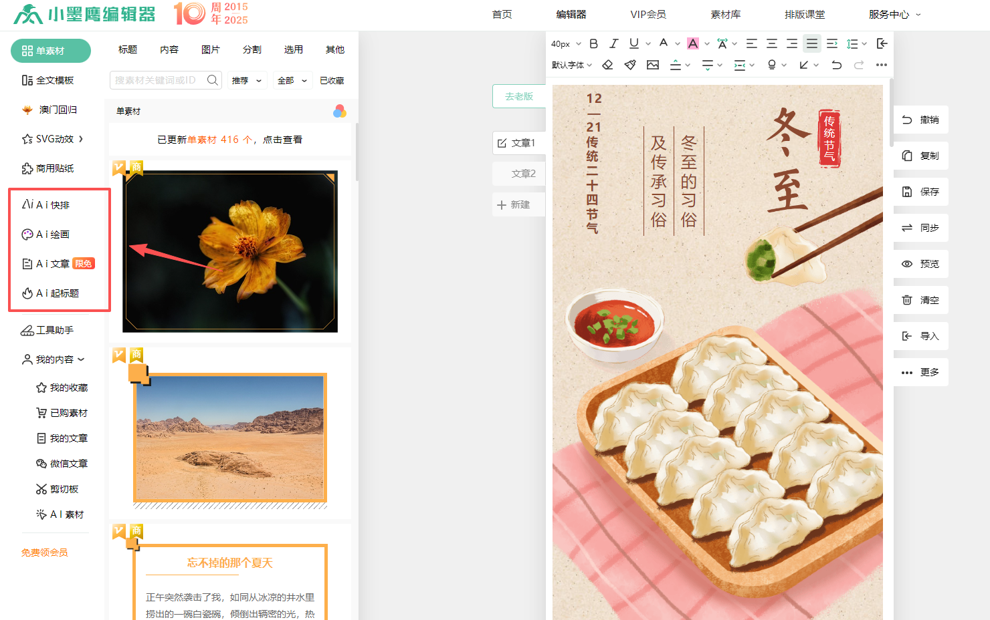The height and width of the screenshot is (620, 990).
Task: Toggle justify alignment button
Action: click(811, 43)
